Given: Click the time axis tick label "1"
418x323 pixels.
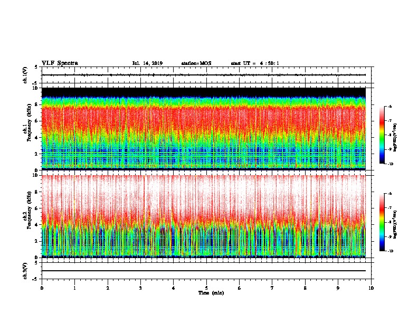Looking at the screenshot, I should (74, 288).
